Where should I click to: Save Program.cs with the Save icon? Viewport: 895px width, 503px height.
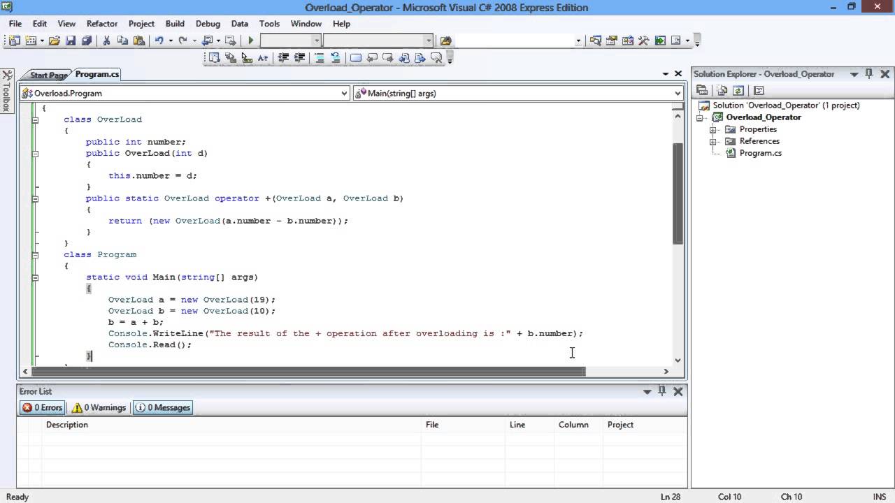pyautogui.click(x=71, y=41)
